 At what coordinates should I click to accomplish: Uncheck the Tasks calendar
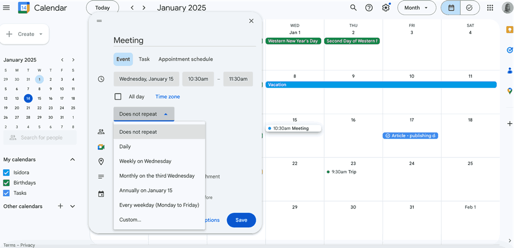tap(6, 193)
